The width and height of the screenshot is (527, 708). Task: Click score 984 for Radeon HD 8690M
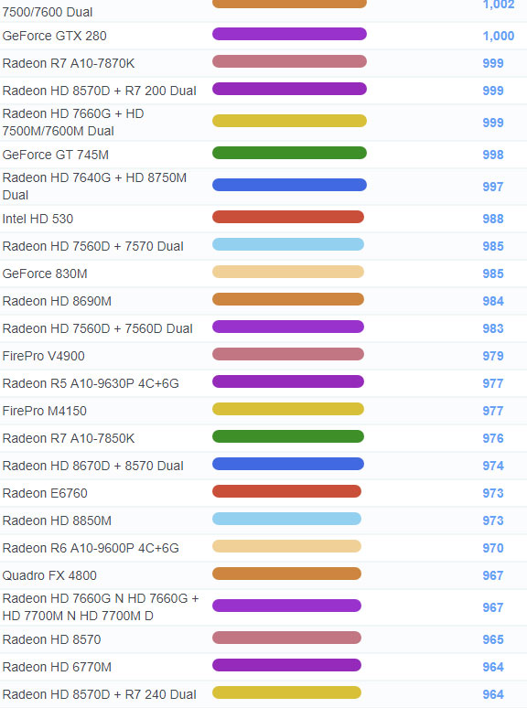coord(493,301)
